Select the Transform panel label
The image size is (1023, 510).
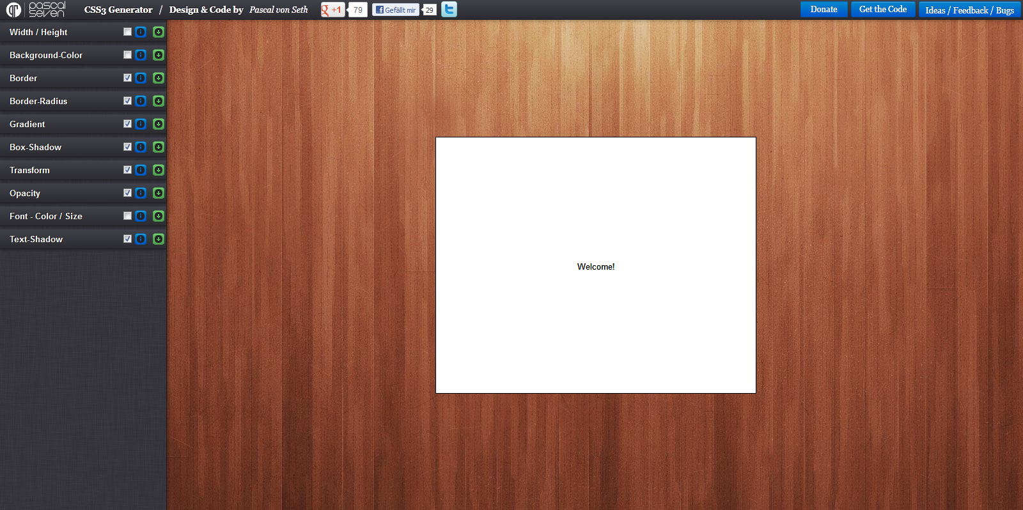point(29,170)
